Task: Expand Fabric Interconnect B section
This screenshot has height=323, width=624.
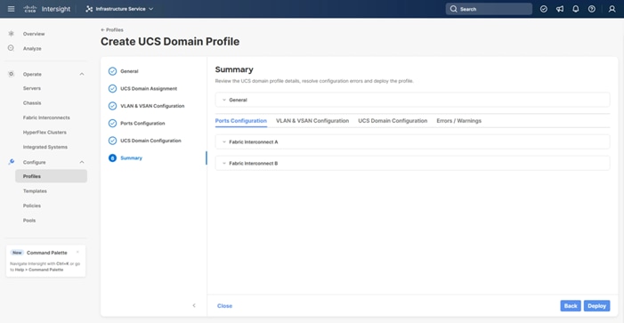Action: pos(412,163)
